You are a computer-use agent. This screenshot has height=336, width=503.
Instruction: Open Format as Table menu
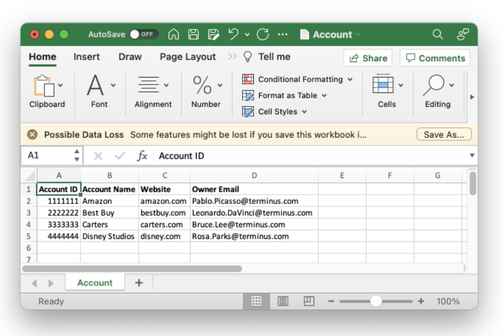click(x=285, y=96)
